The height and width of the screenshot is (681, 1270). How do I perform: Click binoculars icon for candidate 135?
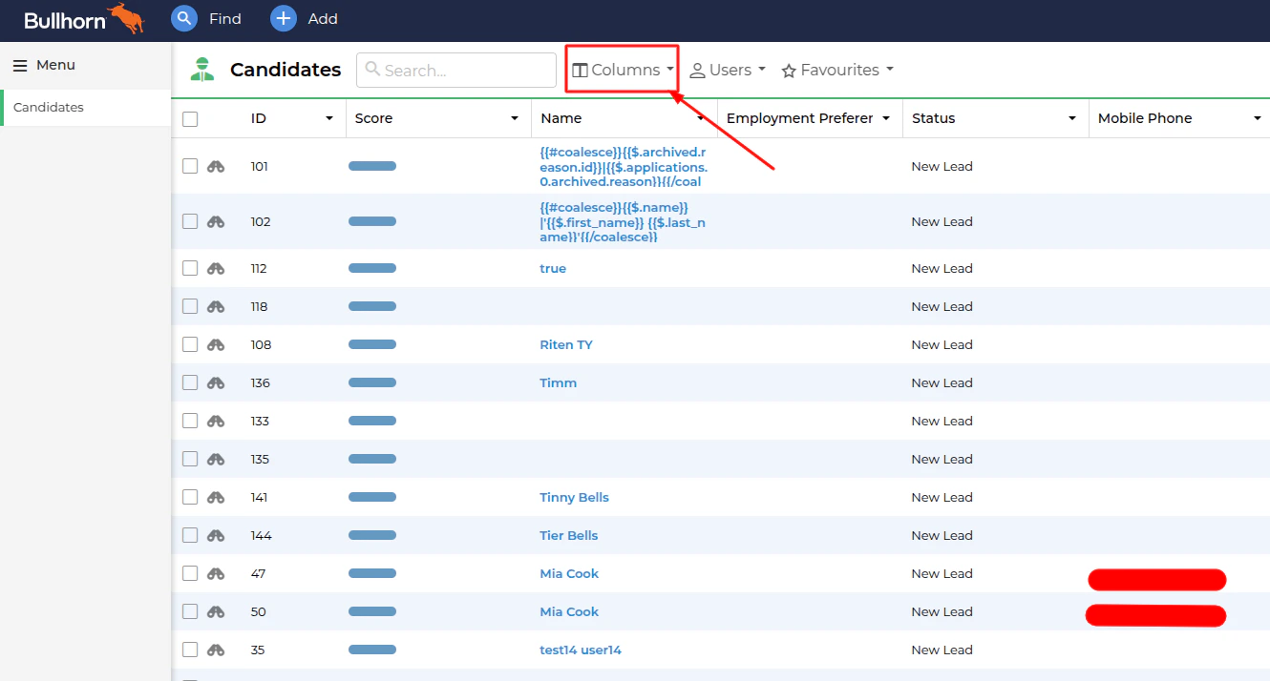pos(216,459)
